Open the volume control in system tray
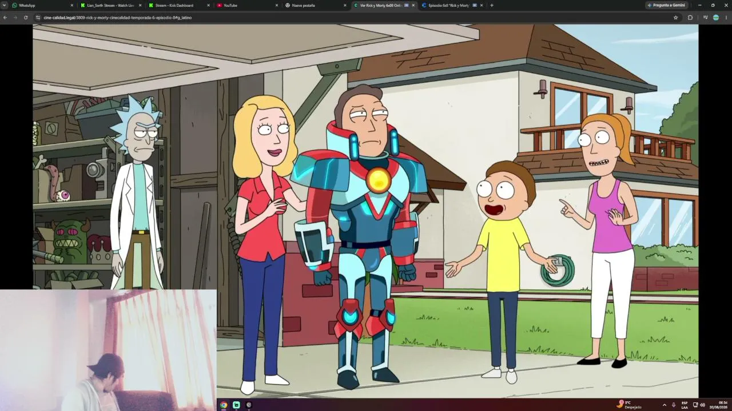Viewport: 732px width, 411px height. [x=703, y=405]
